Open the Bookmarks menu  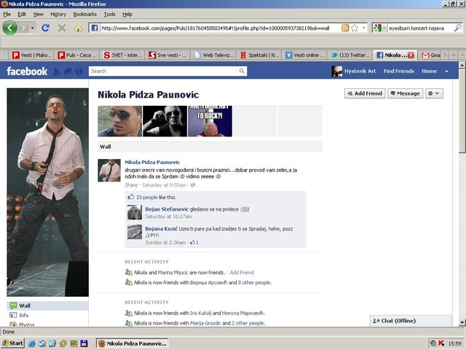[x=84, y=14]
